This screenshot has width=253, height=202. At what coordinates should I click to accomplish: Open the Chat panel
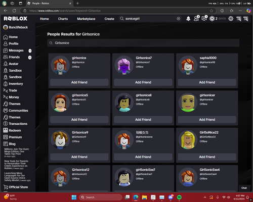click(x=244, y=188)
